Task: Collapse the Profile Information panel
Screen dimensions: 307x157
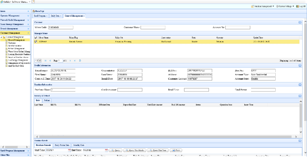Action: 300,65
